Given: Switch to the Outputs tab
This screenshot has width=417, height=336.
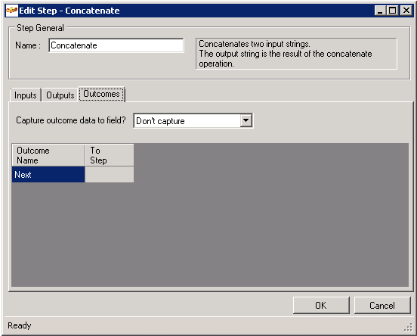Looking at the screenshot, I should [60, 95].
